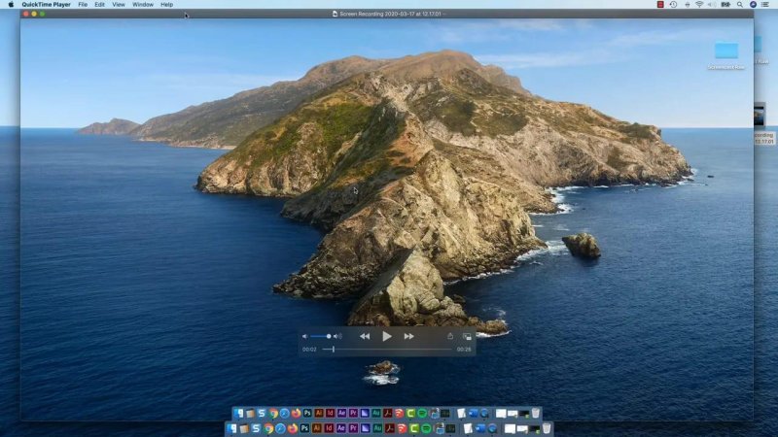Launch Premiere Pro from the bottom system Dock
The image size is (778, 437).
353,428
